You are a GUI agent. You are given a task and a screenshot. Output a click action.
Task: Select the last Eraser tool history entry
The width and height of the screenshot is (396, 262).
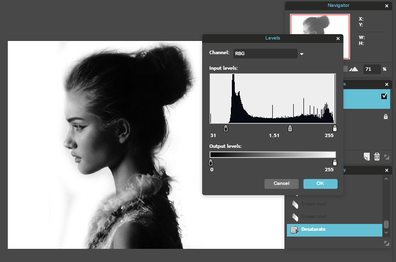coord(334,217)
